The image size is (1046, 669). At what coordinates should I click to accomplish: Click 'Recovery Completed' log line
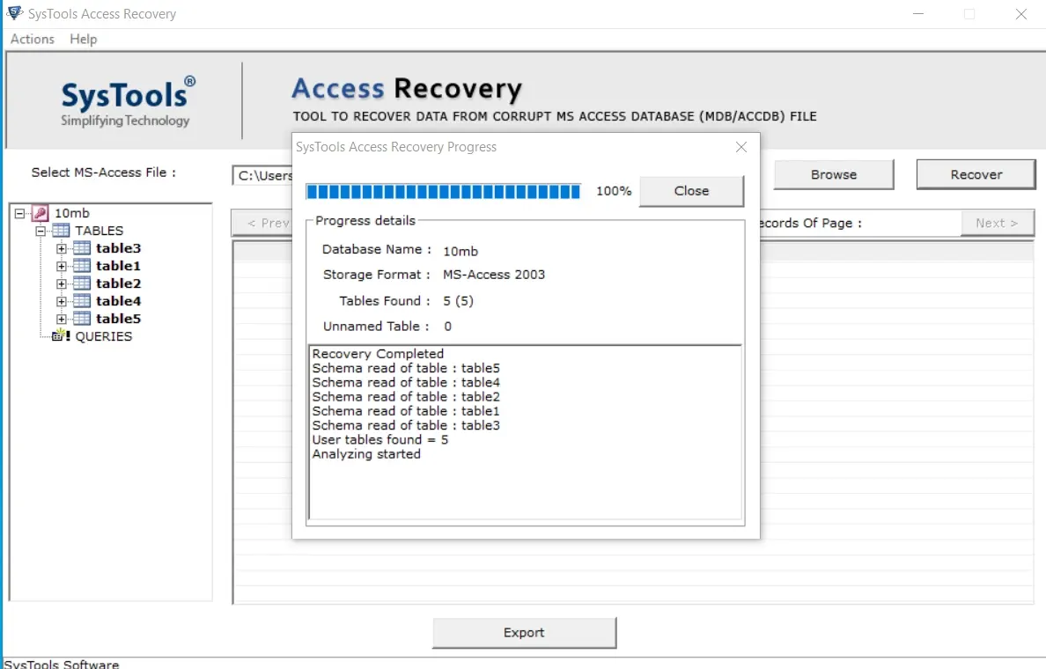[x=378, y=354]
